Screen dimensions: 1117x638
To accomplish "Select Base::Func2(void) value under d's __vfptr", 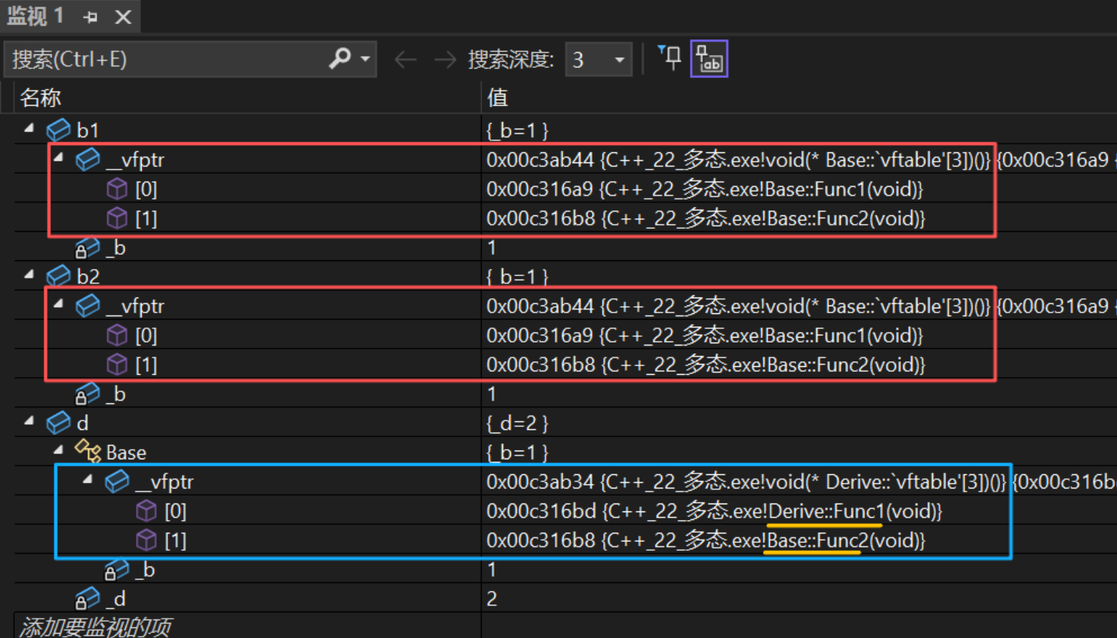I will tap(706, 540).
